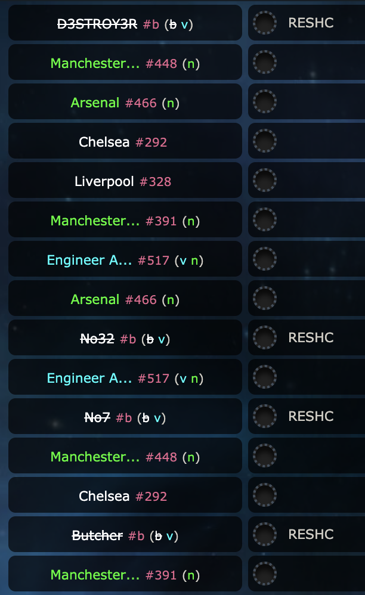Screen dimensions: 365x595
Task: Click circle beside Engineer A #517 just below No32
Action: [265, 377]
